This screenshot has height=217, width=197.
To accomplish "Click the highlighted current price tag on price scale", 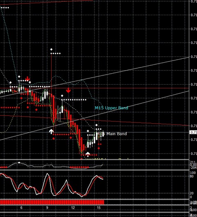I will coord(193,132).
